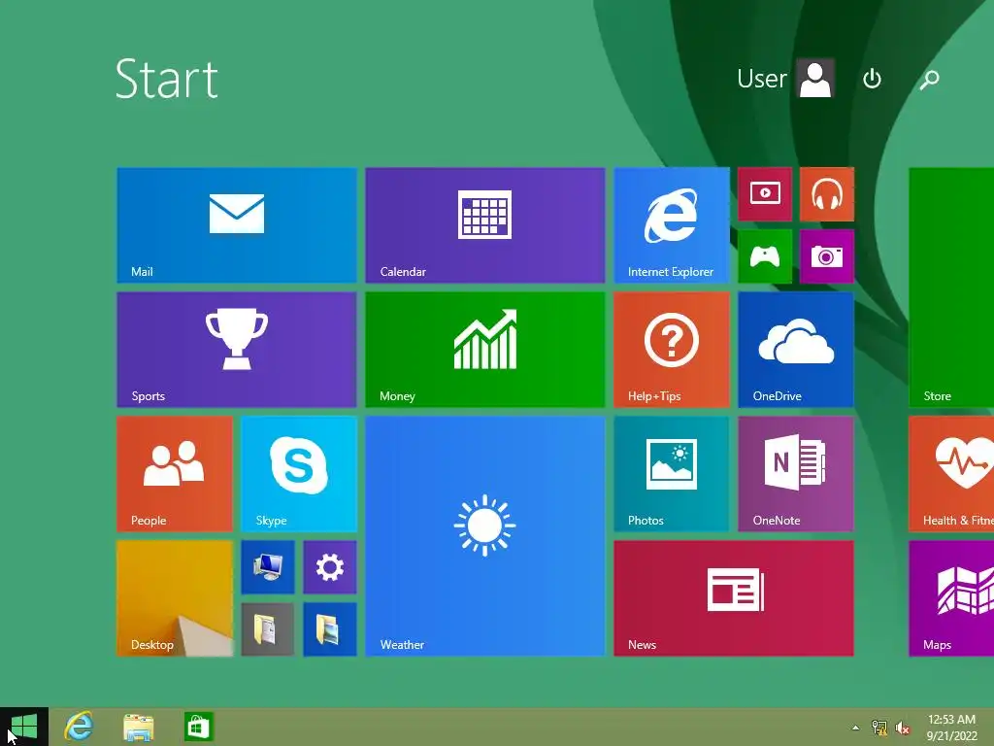Open the Sports trophy tile
Viewport: 994px width, 746px height.
point(237,350)
